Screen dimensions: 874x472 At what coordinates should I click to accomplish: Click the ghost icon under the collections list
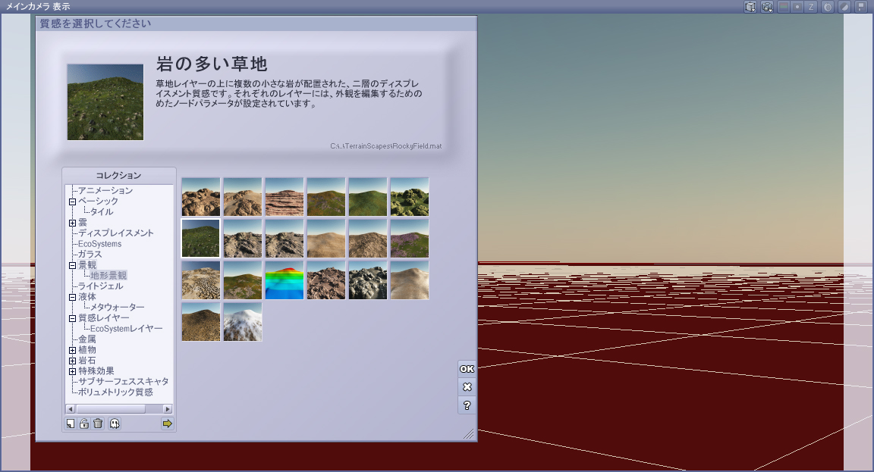(x=115, y=424)
